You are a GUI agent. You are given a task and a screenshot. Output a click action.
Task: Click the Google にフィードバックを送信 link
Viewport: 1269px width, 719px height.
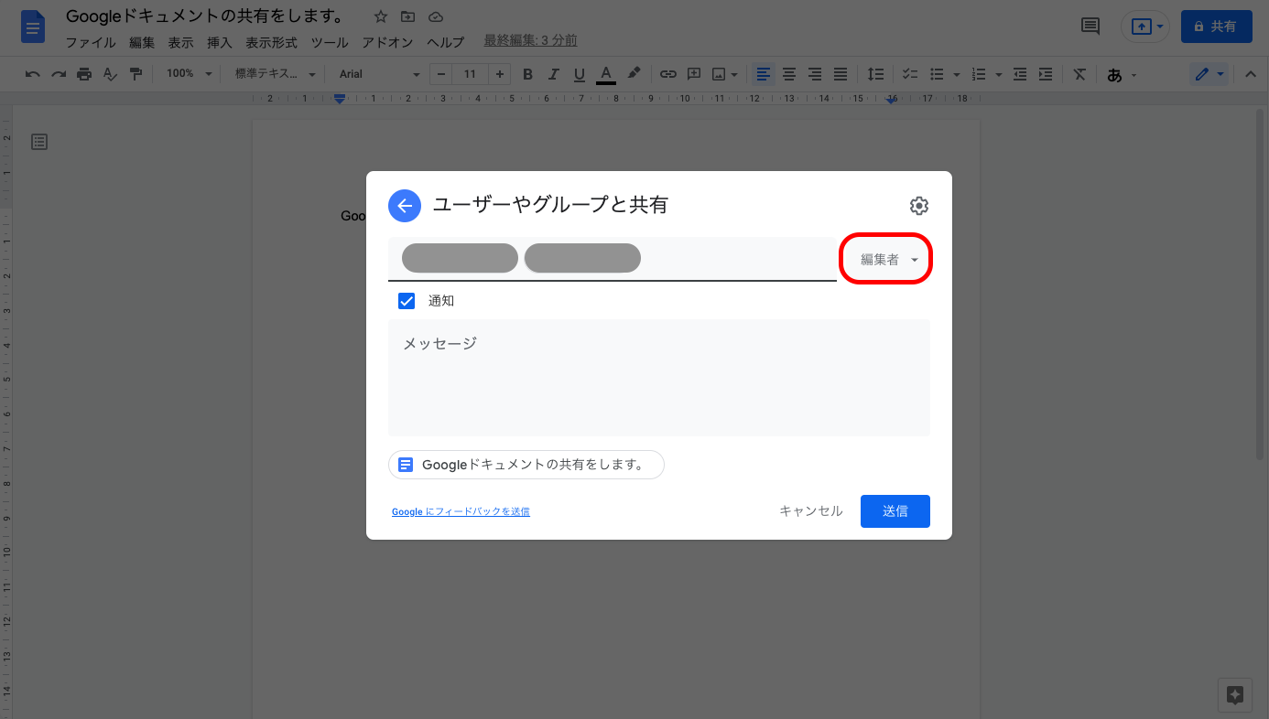click(x=461, y=512)
